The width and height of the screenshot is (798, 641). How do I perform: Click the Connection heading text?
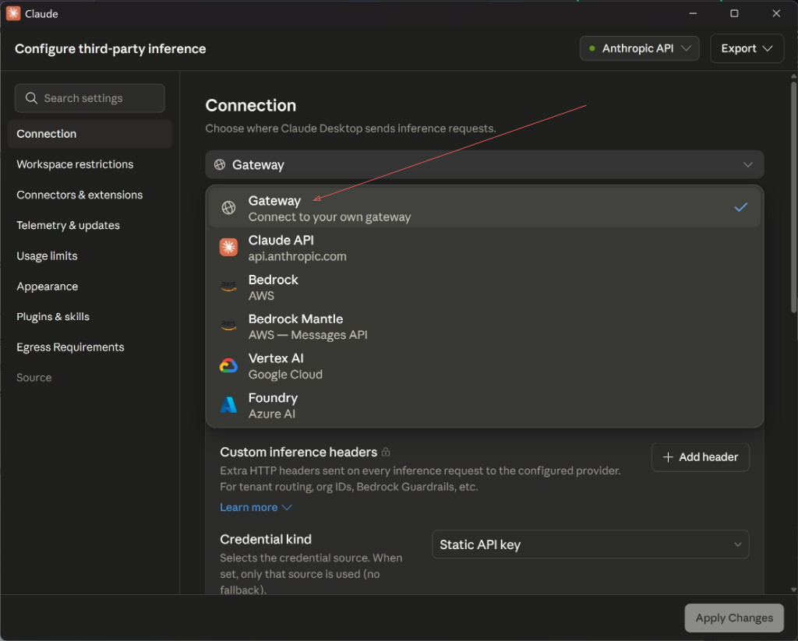point(250,105)
